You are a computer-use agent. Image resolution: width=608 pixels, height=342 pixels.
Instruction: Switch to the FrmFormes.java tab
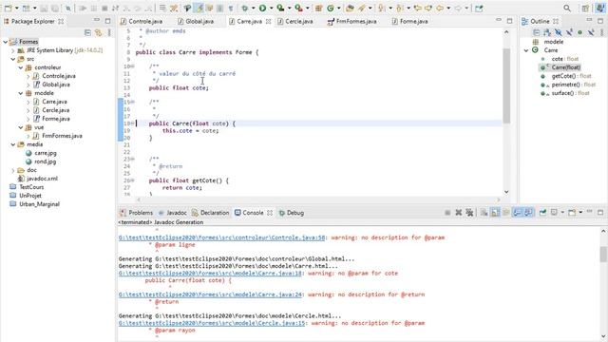coord(352,21)
